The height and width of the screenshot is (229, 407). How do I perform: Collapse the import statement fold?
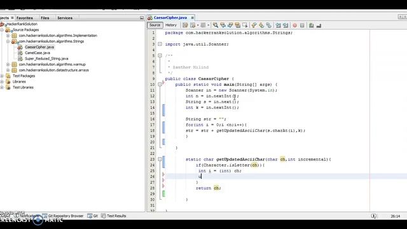pyautogui.click(x=160, y=44)
